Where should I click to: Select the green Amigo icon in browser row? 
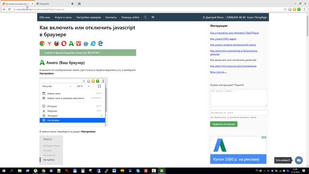(x=71, y=43)
